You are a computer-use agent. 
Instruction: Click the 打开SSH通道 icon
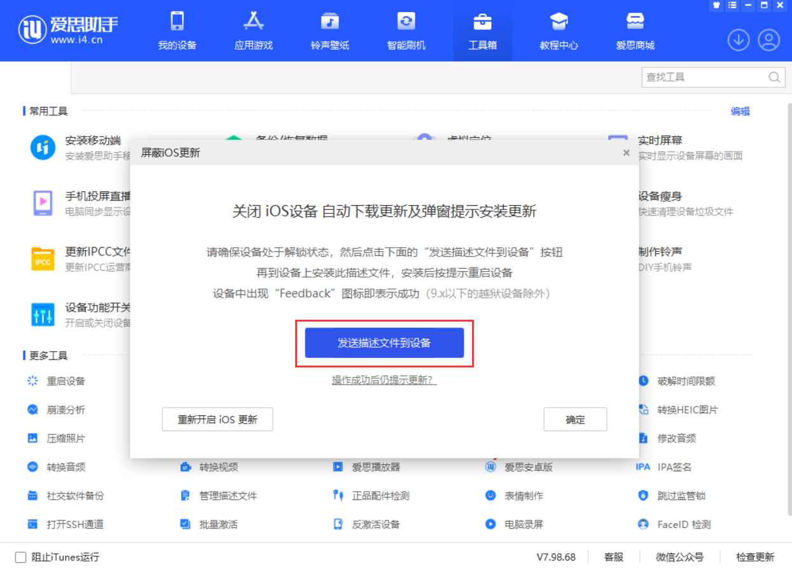pyautogui.click(x=32, y=524)
